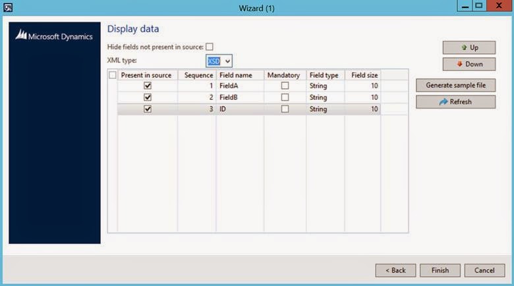Sort by Field name column header
This screenshot has height=286, width=514.
coord(240,75)
